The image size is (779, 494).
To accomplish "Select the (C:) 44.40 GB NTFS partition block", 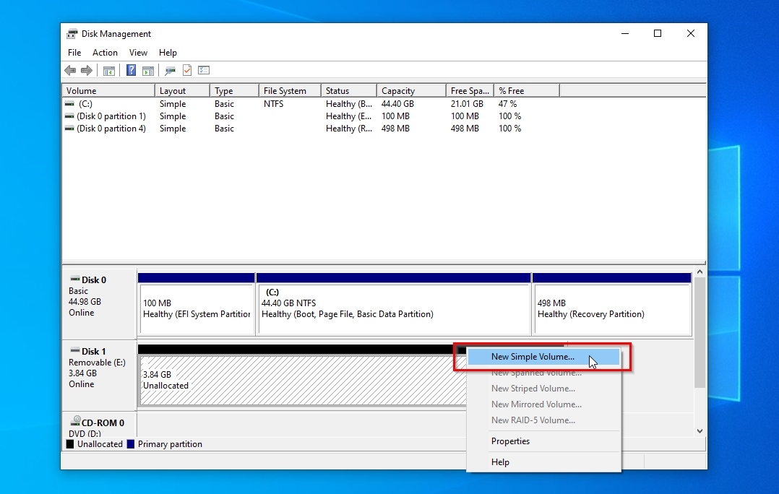I will click(393, 304).
